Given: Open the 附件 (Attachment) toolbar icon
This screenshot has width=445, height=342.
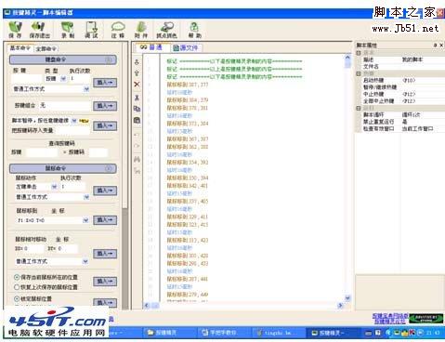Looking at the screenshot, I should pos(141,30).
